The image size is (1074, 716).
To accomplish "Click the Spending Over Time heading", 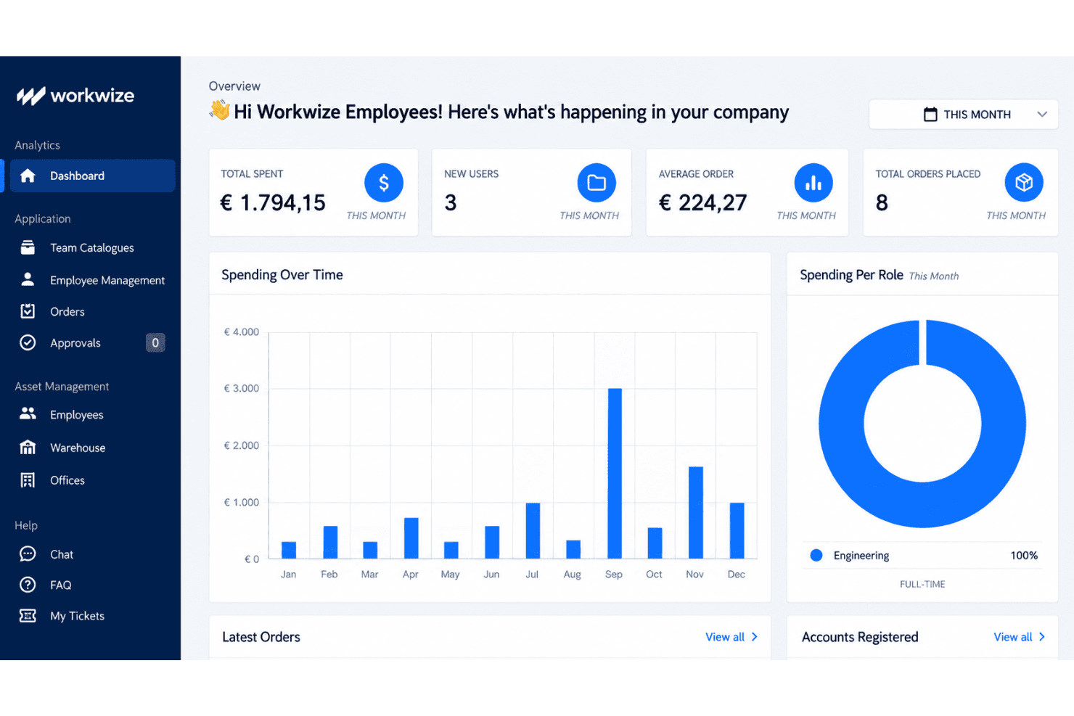I will point(282,275).
